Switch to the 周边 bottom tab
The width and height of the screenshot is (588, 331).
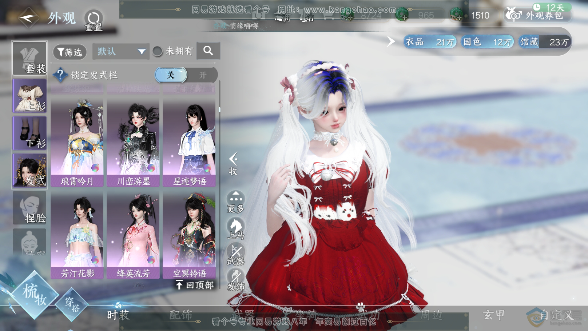pyautogui.click(x=431, y=315)
